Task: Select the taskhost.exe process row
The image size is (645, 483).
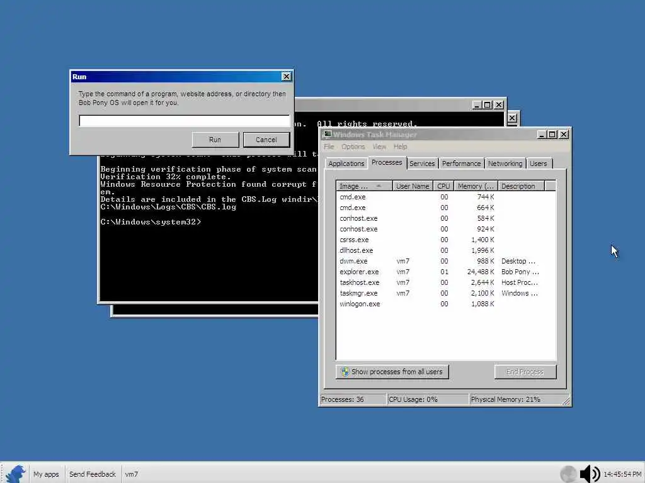Action: tap(446, 282)
